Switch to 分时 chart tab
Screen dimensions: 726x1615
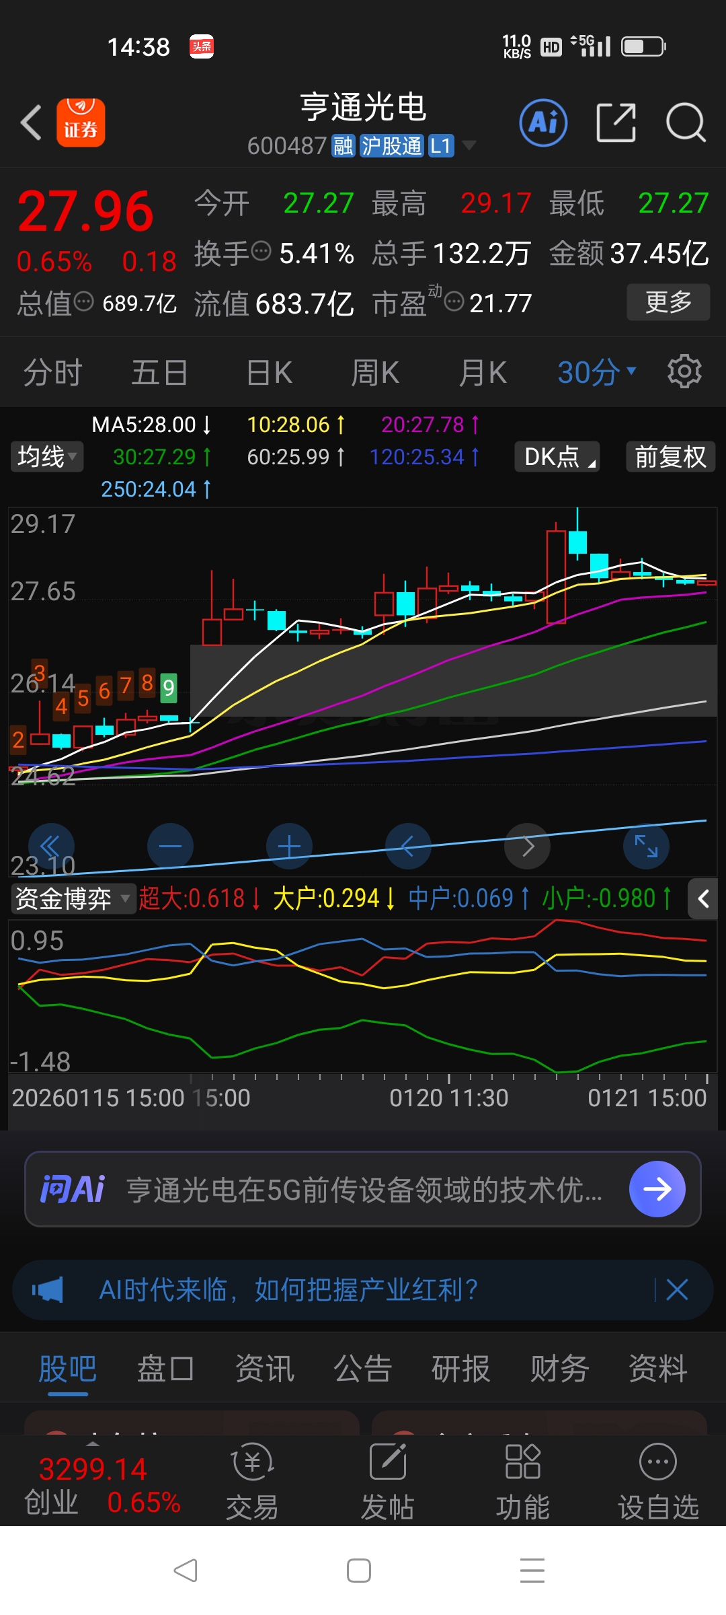[52, 372]
